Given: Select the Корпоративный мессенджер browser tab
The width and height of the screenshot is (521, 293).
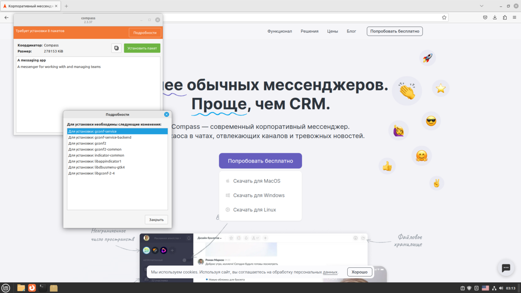Looking at the screenshot, I should tap(31, 6).
